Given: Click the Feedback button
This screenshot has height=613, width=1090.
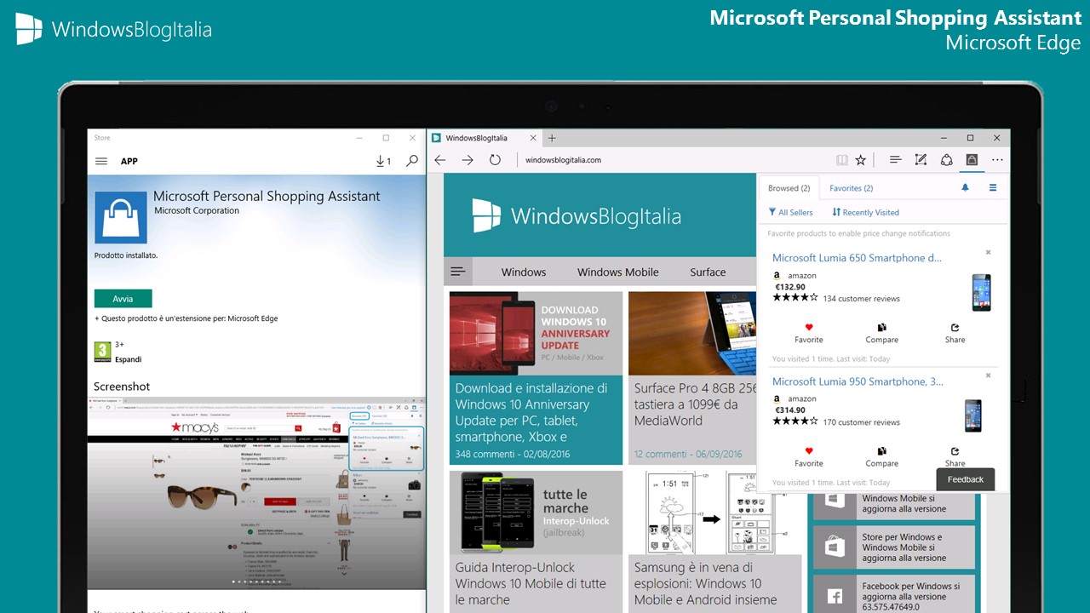Looking at the screenshot, I should [x=966, y=479].
